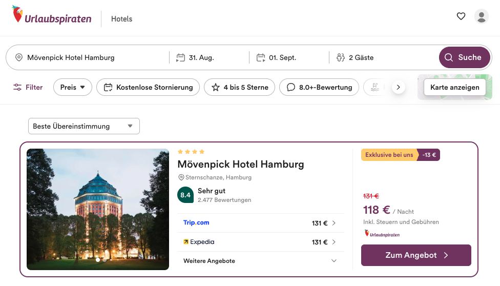Click the Zum Angebot button
The height and width of the screenshot is (286, 500).
pos(416,255)
